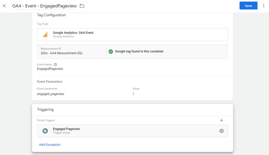
Task: Rename the tag via the title field
Action: coord(44,6)
